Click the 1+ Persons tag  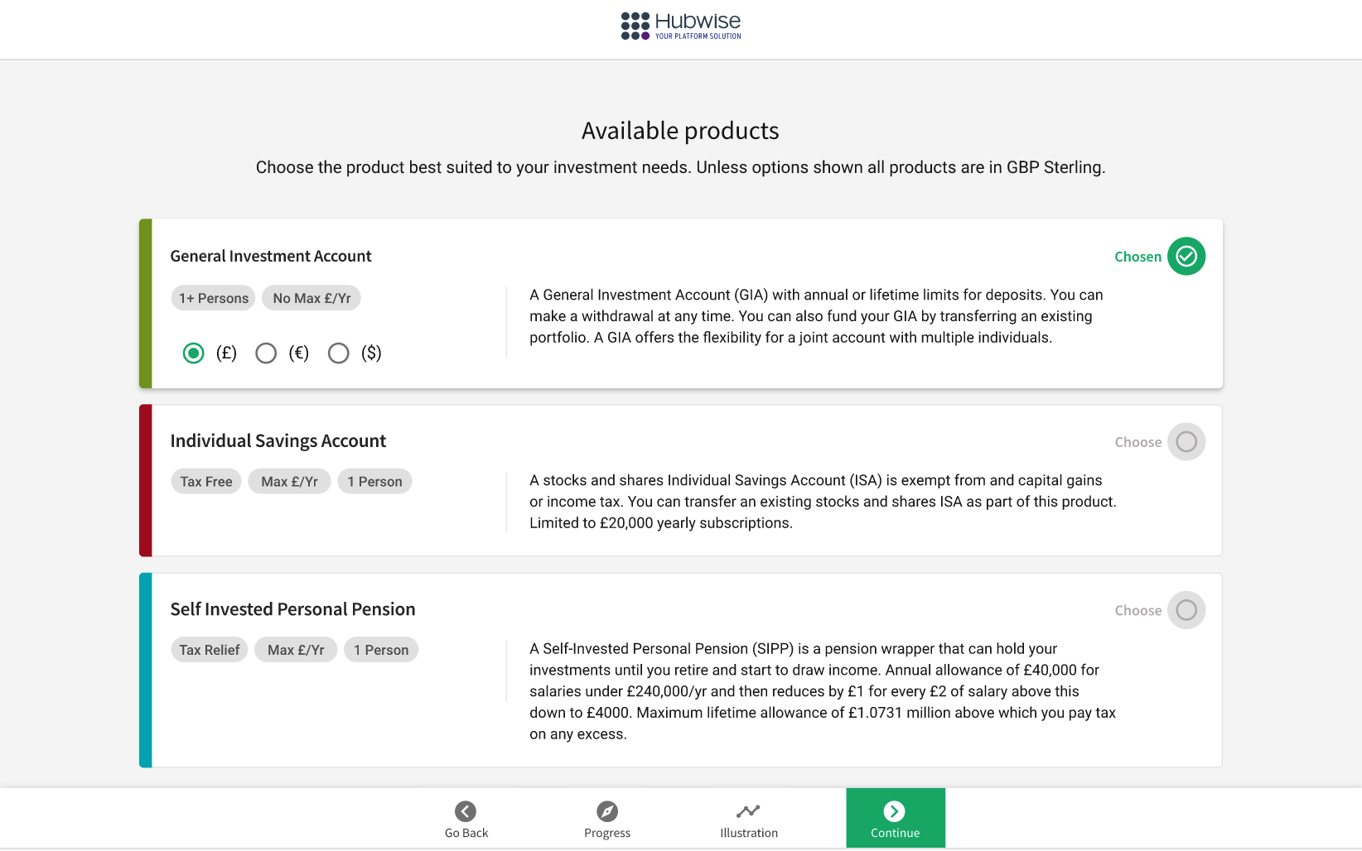pyautogui.click(x=214, y=298)
